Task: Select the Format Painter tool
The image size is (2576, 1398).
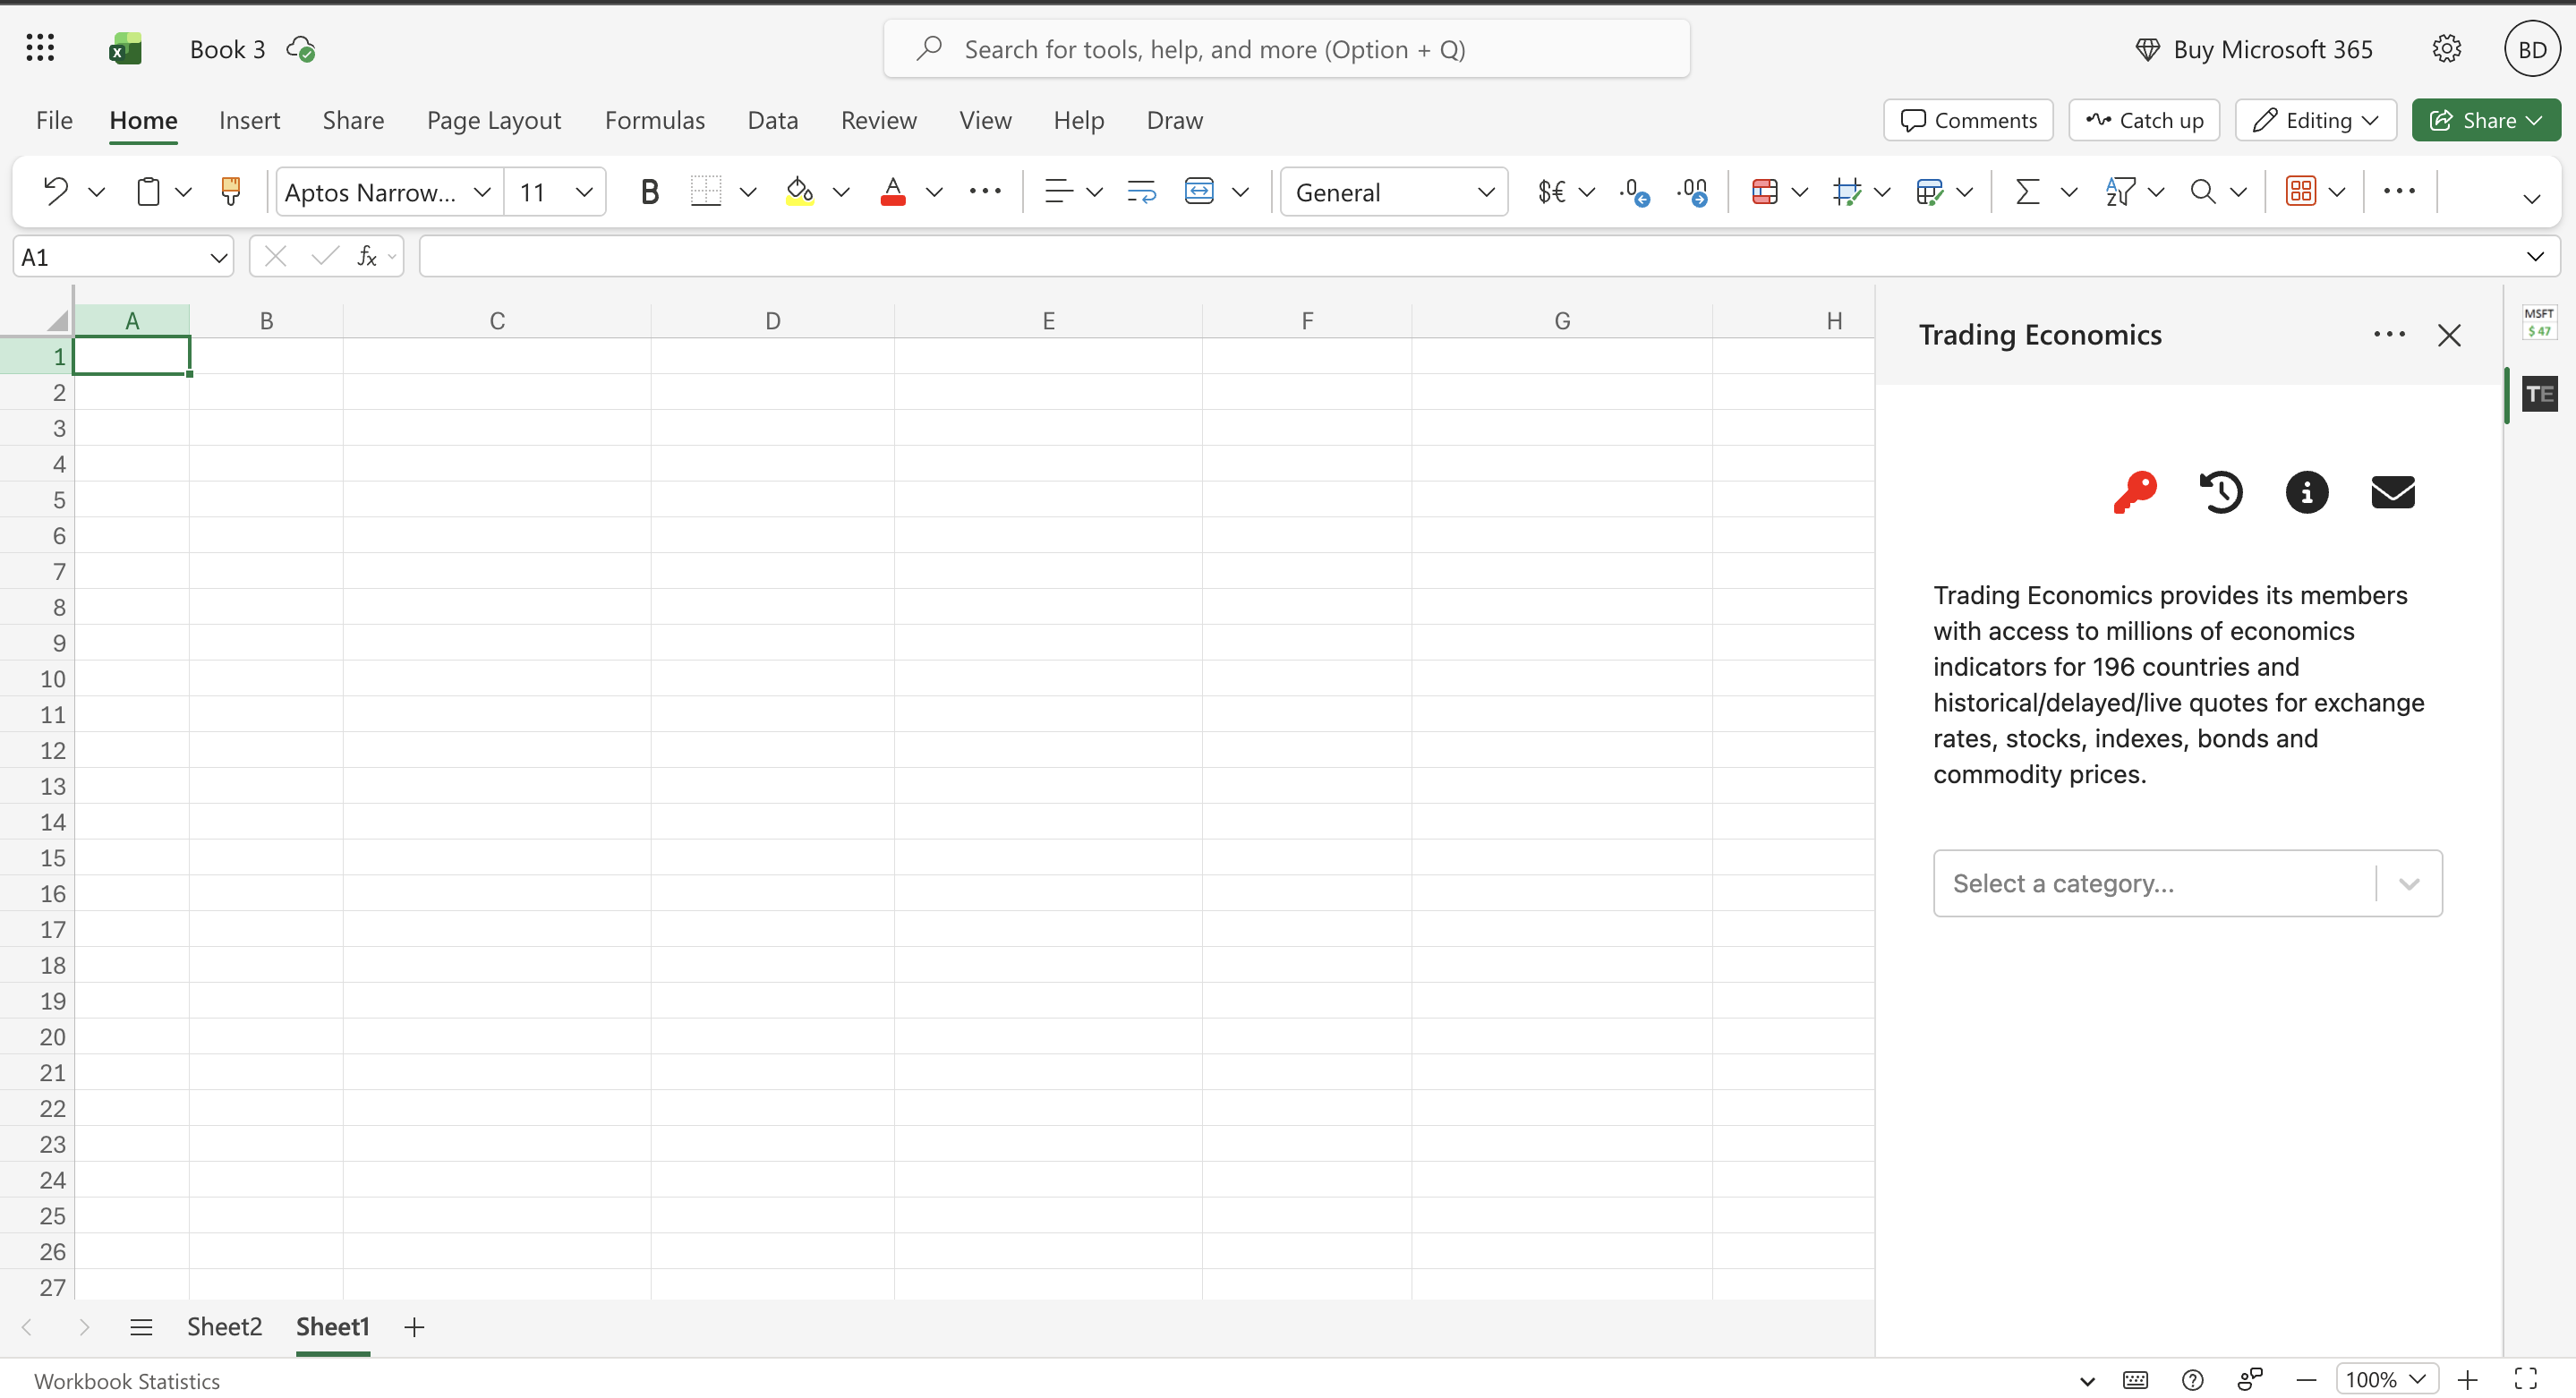Action: tap(231, 191)
